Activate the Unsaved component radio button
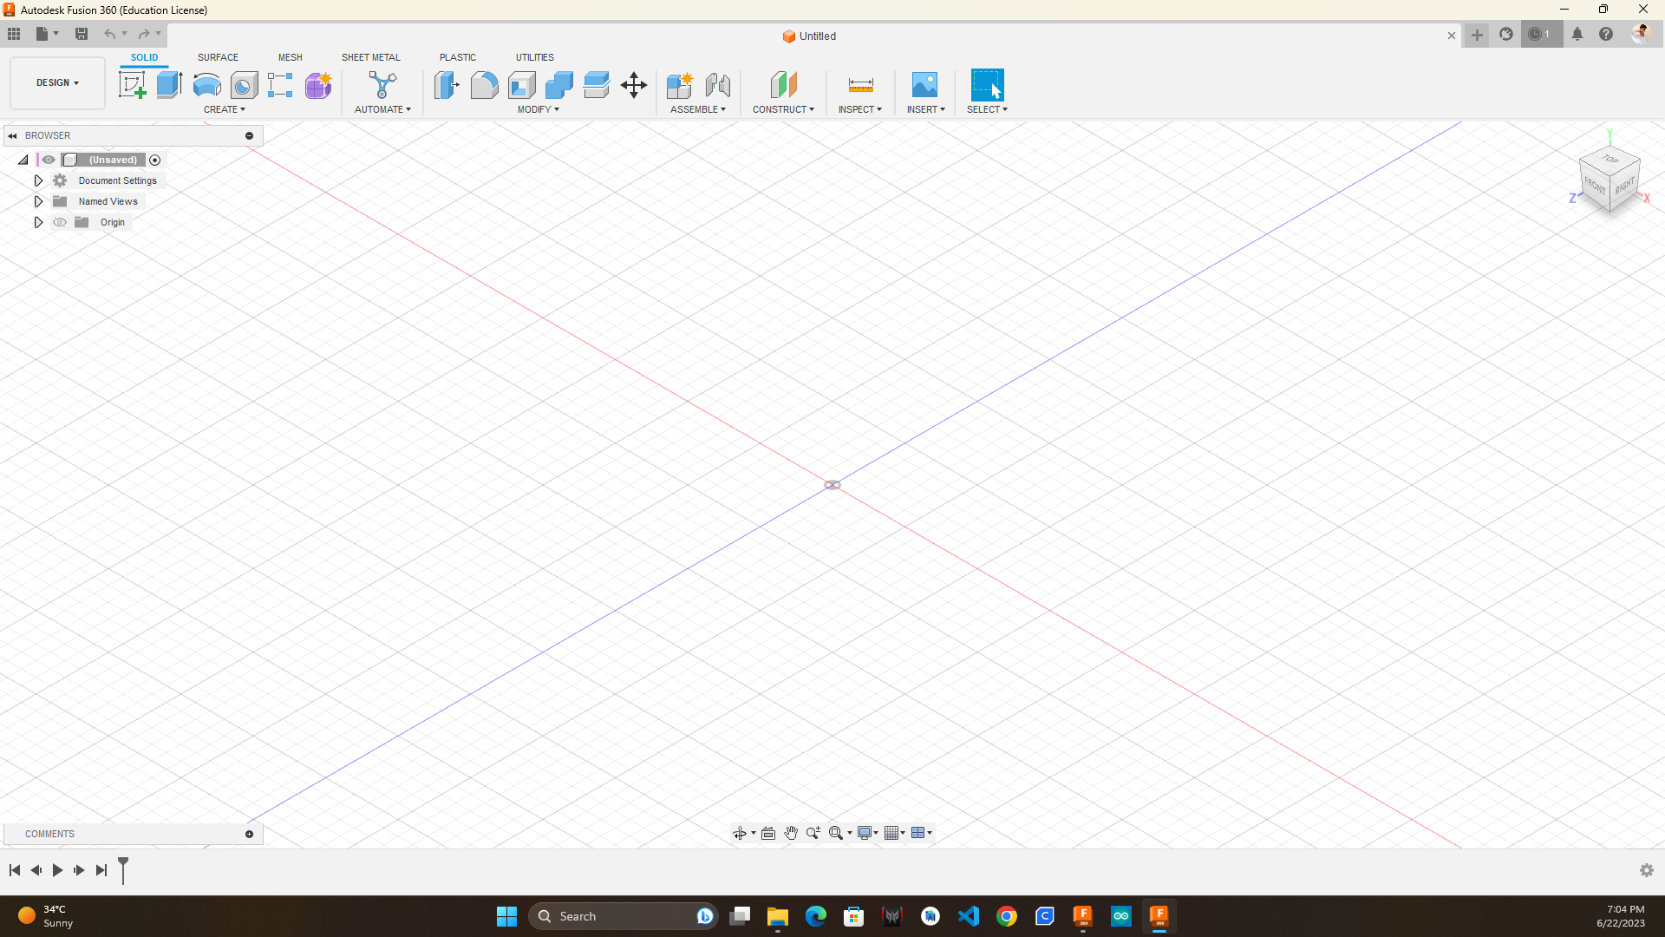The image size is (1665, 937). point(155,160)
